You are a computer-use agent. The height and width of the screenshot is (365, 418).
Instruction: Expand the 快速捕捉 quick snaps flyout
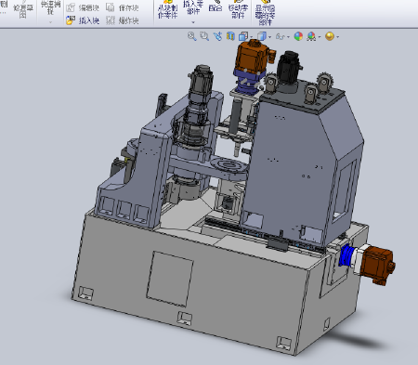pos(50,22)
